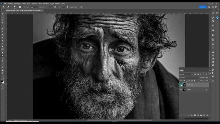
Task: Open the blend mode Normale dropdown
Action: 189,77
